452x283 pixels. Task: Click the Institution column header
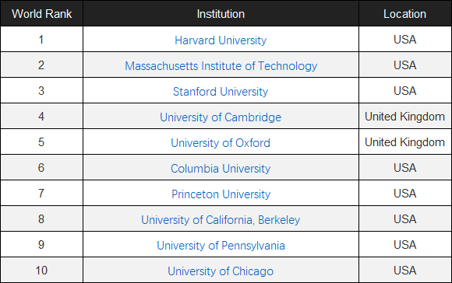pos(221,13)
